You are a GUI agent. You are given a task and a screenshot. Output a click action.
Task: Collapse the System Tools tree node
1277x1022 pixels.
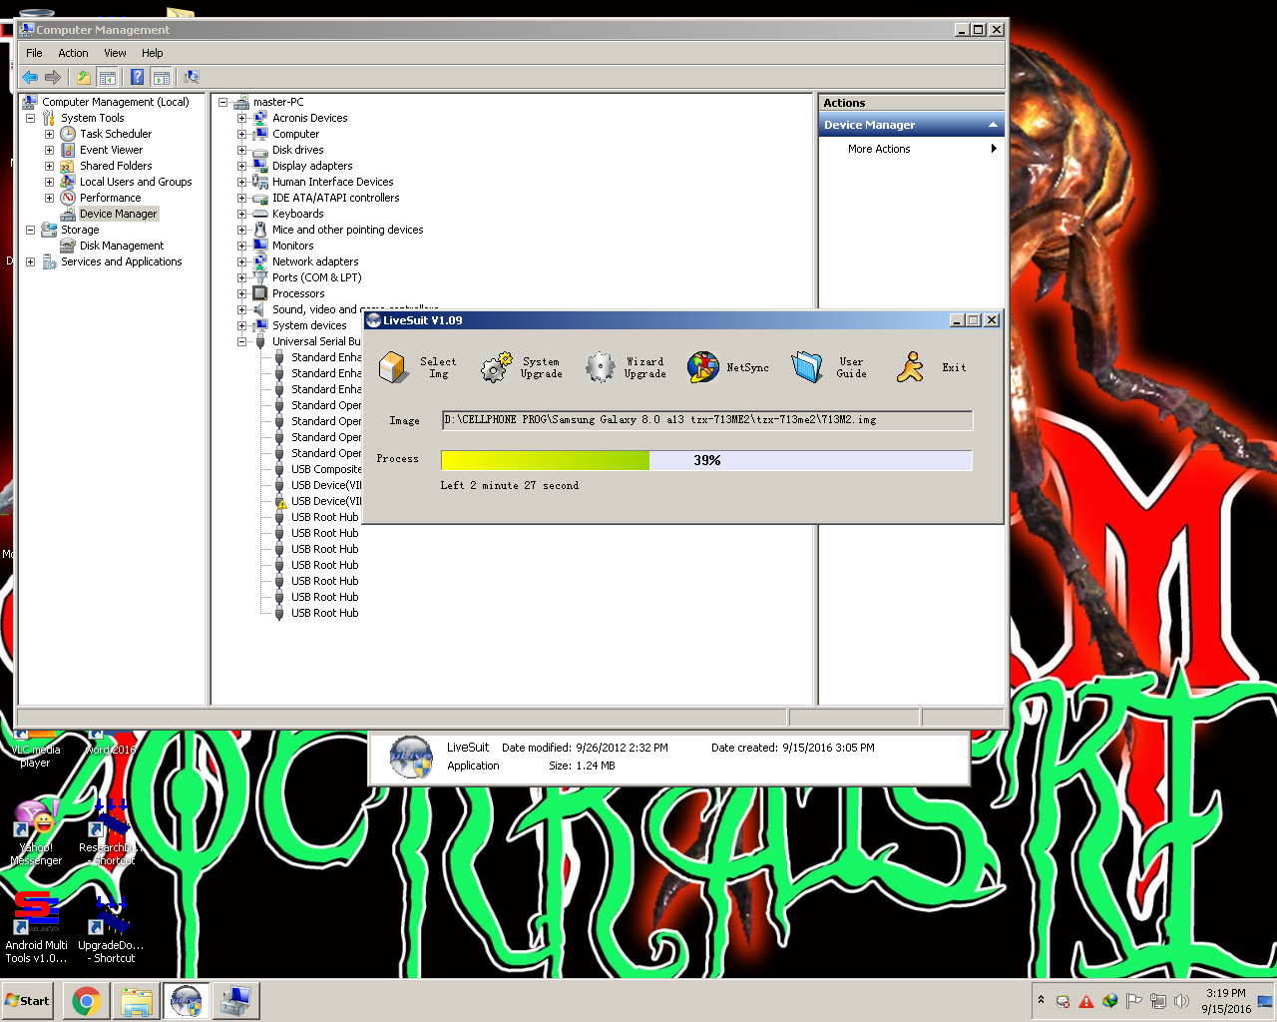(x=30, y=118)
